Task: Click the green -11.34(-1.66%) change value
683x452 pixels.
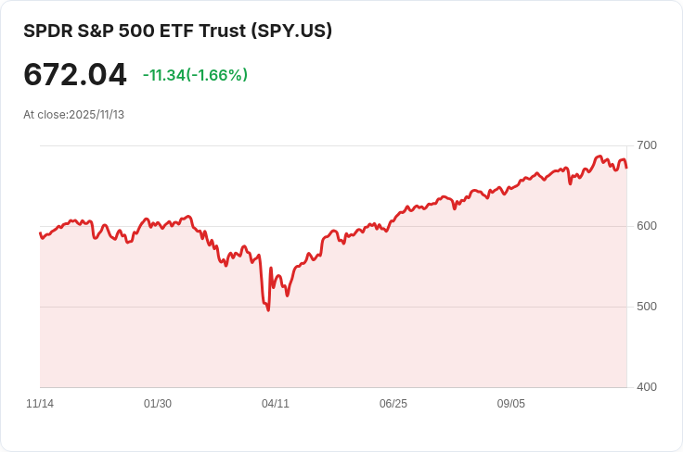Action: pyautogui.click(x=195, y=75)
